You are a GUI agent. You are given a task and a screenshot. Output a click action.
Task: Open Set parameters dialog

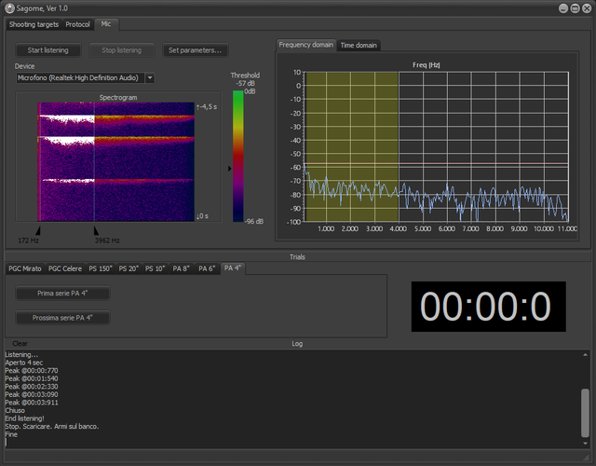pos(195,50)
